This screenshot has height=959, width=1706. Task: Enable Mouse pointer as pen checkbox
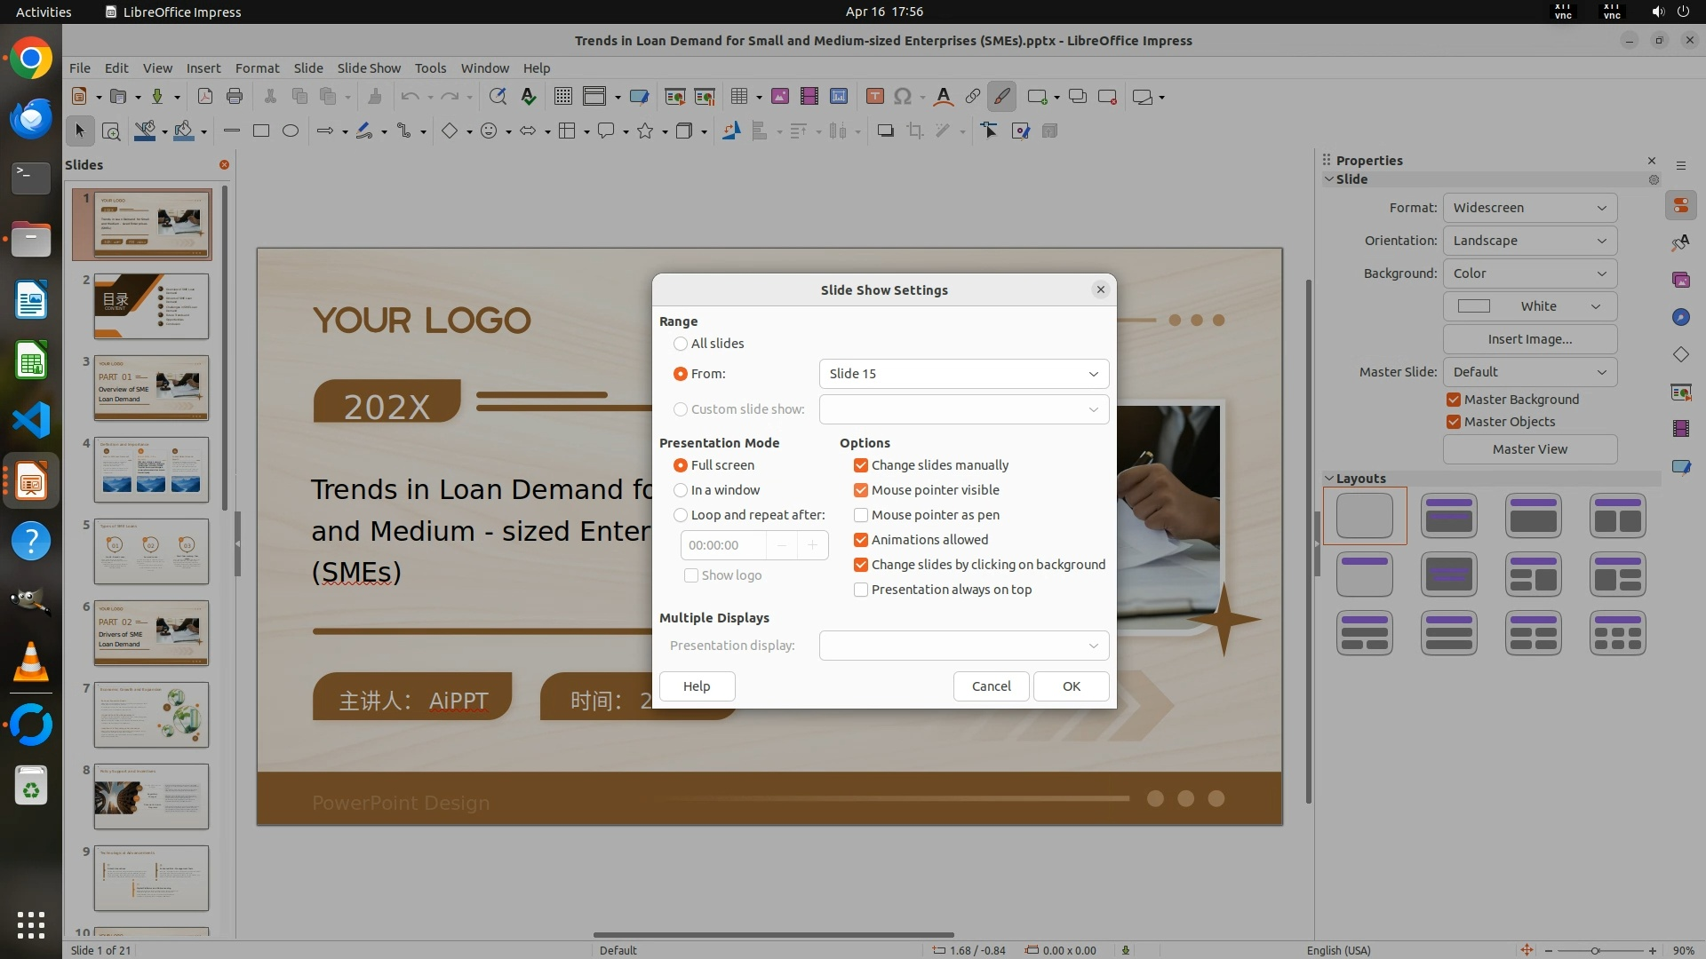[860, 515]
